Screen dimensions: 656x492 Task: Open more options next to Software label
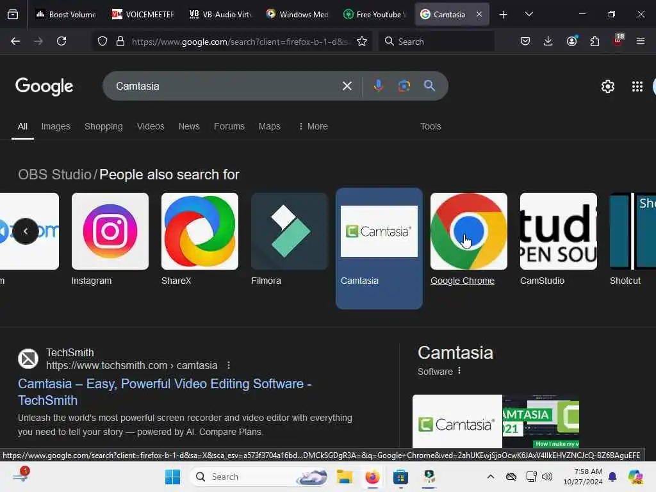click(459, 371)
